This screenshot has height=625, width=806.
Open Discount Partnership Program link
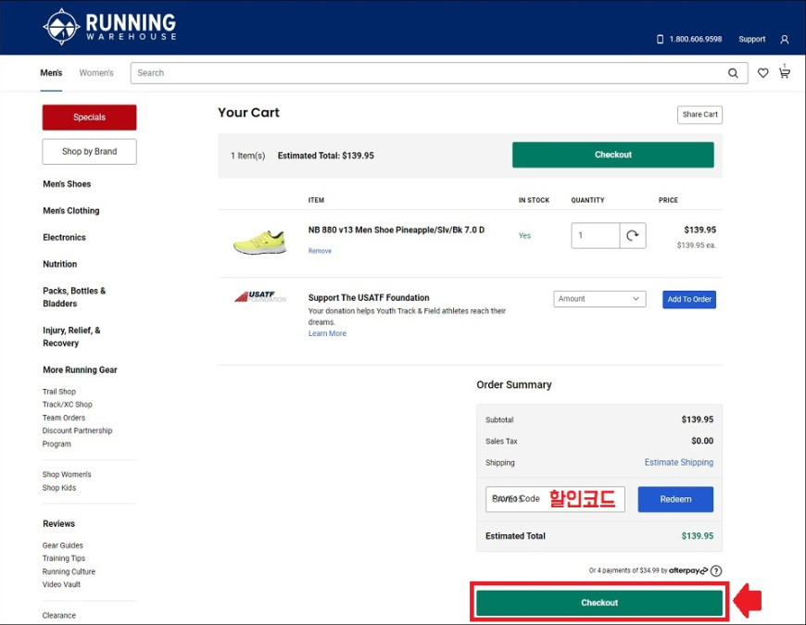coord(77,437)
